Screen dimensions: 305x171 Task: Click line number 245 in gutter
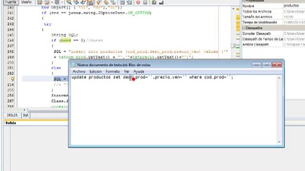tap(10, 35)
